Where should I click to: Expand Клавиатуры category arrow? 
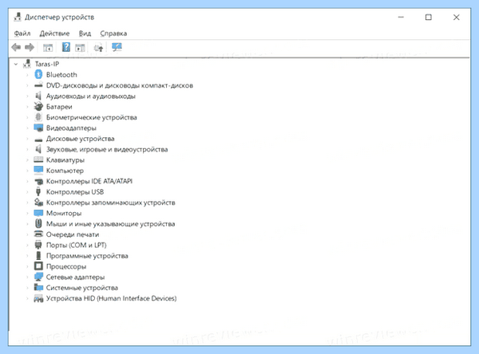(x=27, y=160)
